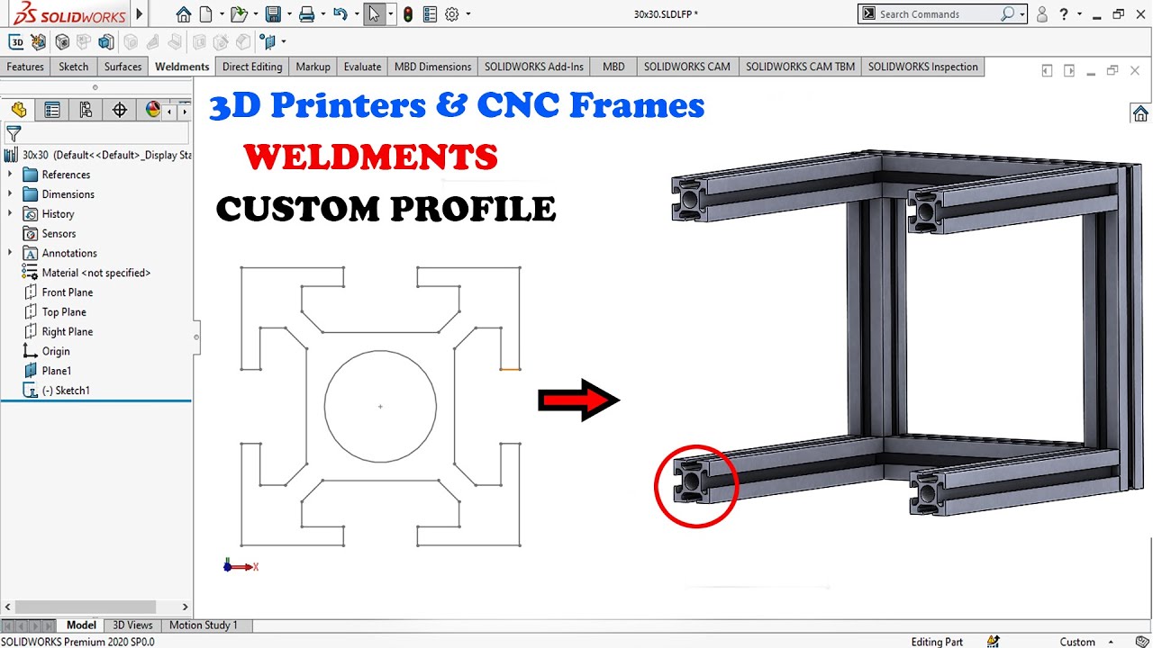Viewport: 1153px width, 648px height.
Task: Collapse the left panel with side handle
Action: [195, 337]
